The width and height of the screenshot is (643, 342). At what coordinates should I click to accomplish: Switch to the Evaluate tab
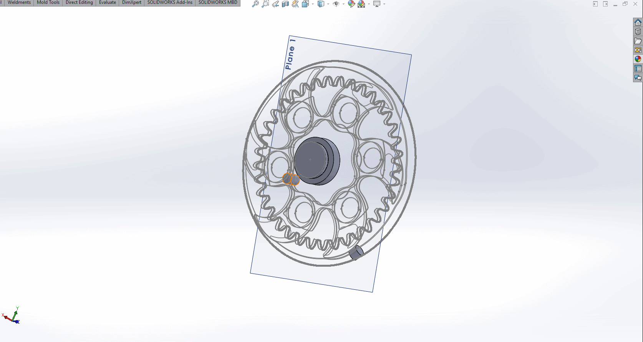coord(108,3)
